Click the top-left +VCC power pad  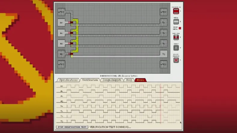61,12
